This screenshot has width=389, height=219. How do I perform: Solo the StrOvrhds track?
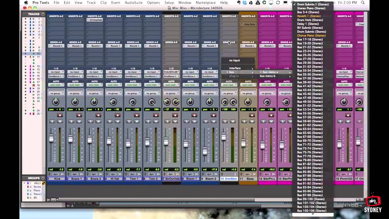pos(167,121)
